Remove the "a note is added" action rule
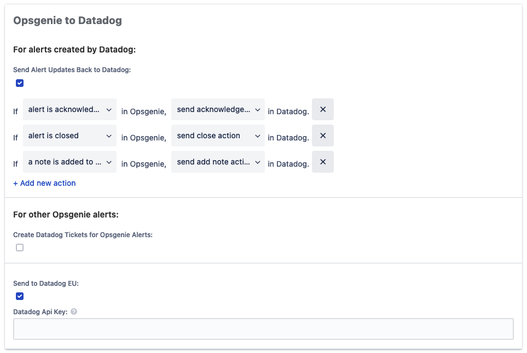 click(x=322, y=161)
